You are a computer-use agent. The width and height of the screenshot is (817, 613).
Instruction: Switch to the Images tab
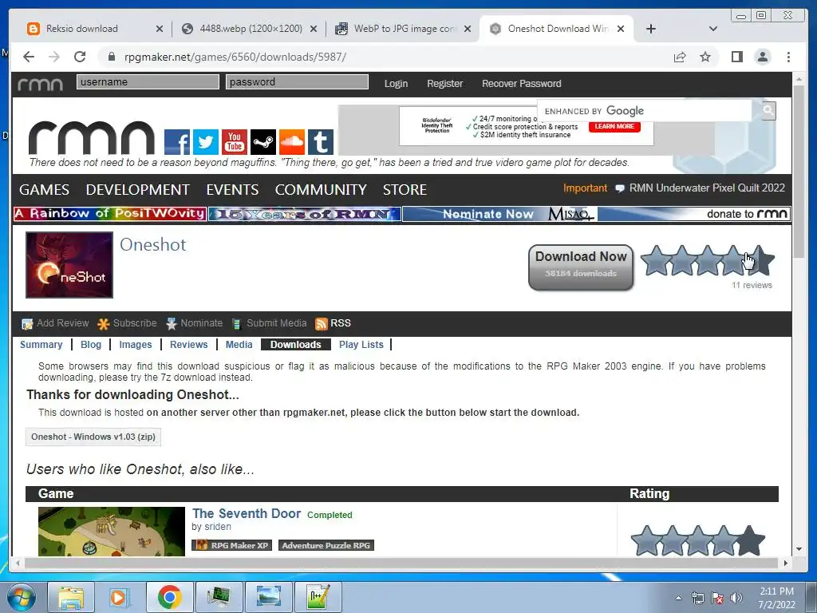pyautogui.click(x=136, y=345)
